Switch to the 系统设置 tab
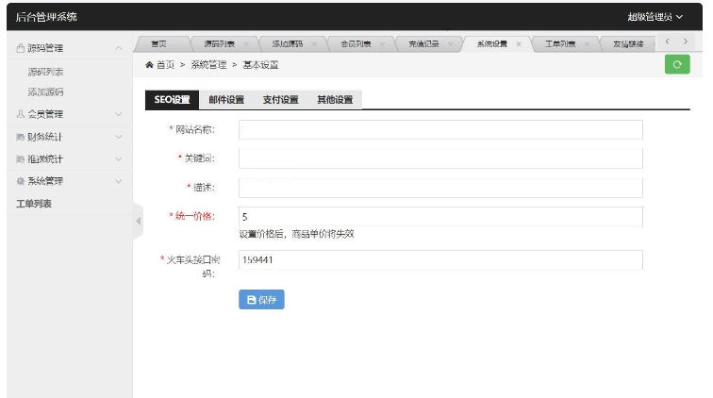This screenshot has width=713, height=398. [x=492, y=44]
